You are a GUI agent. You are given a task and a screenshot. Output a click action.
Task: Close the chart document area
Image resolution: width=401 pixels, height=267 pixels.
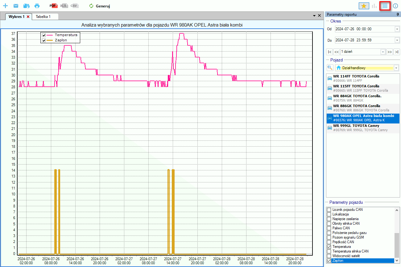[x=319, y=15]
